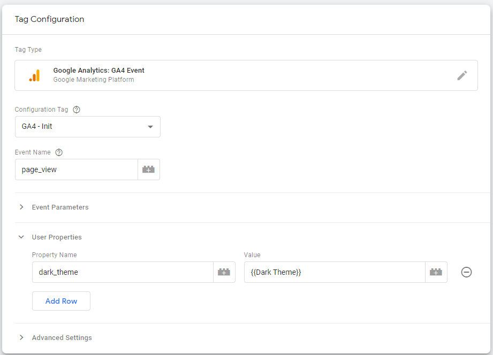The height and width of the screenshot is (355, 493).
Task: Focus the Event Name field with page_view
Action: [77, 169]
